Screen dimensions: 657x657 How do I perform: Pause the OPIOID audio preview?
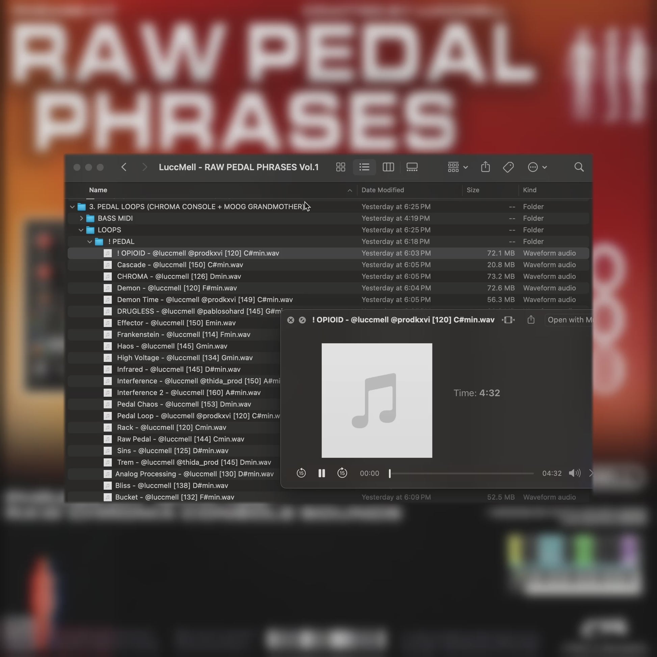pos(321,473)
